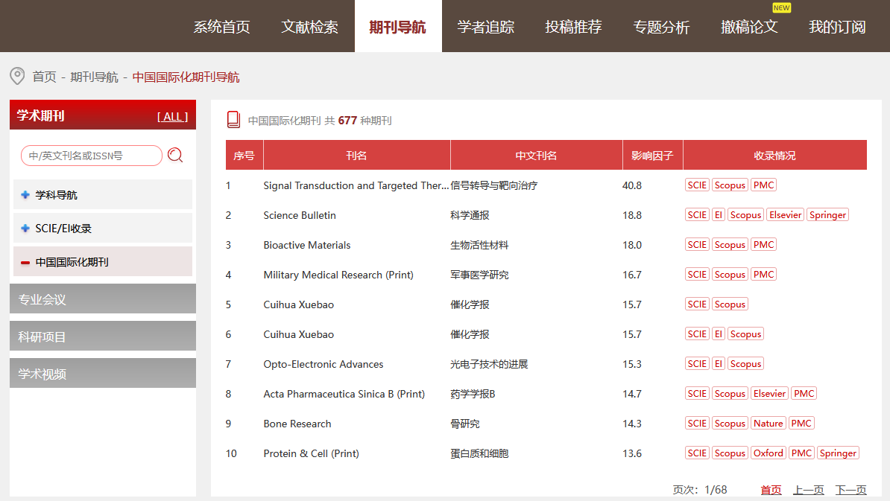Open the 学术视频 sidebar section

[x=103, y=373]
